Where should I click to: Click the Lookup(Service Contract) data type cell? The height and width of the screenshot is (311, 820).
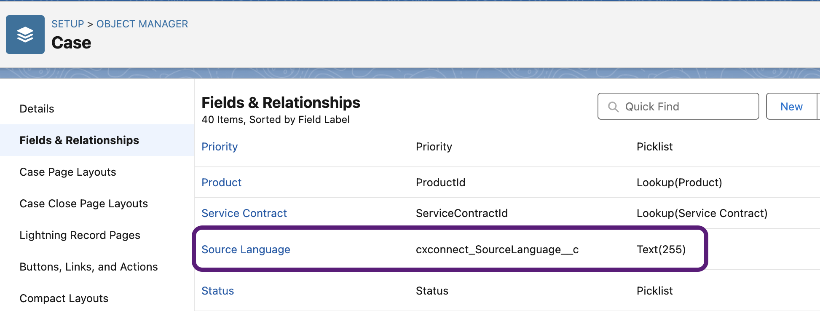702,213
